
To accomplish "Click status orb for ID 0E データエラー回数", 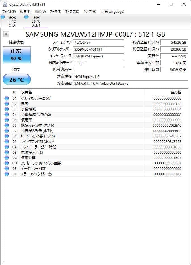I will point(7,168).
